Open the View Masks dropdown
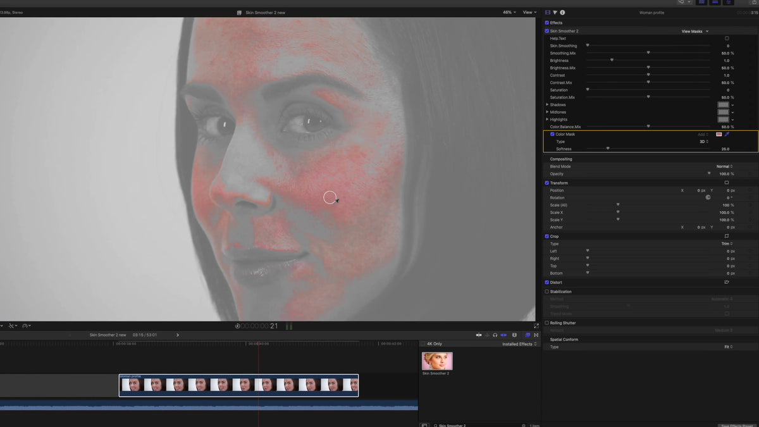The height and width of the screenshot is (427, 759). (x=694, y=31)
